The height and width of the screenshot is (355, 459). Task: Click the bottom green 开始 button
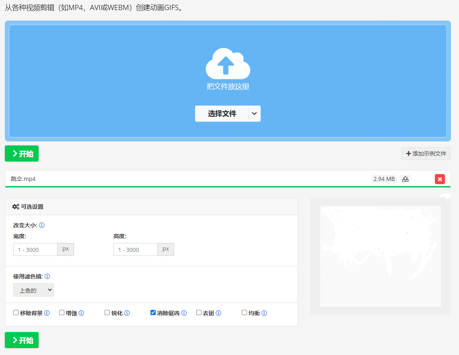[x=22, y=340]
